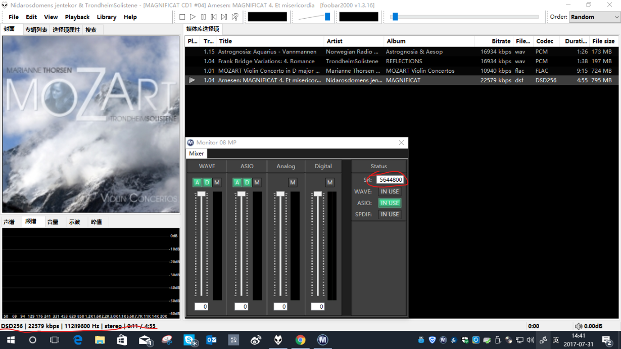The width and height of the screenshot is (621, 349).
Task: Click the Analog channel fader handle
Action: click(280, 194)
